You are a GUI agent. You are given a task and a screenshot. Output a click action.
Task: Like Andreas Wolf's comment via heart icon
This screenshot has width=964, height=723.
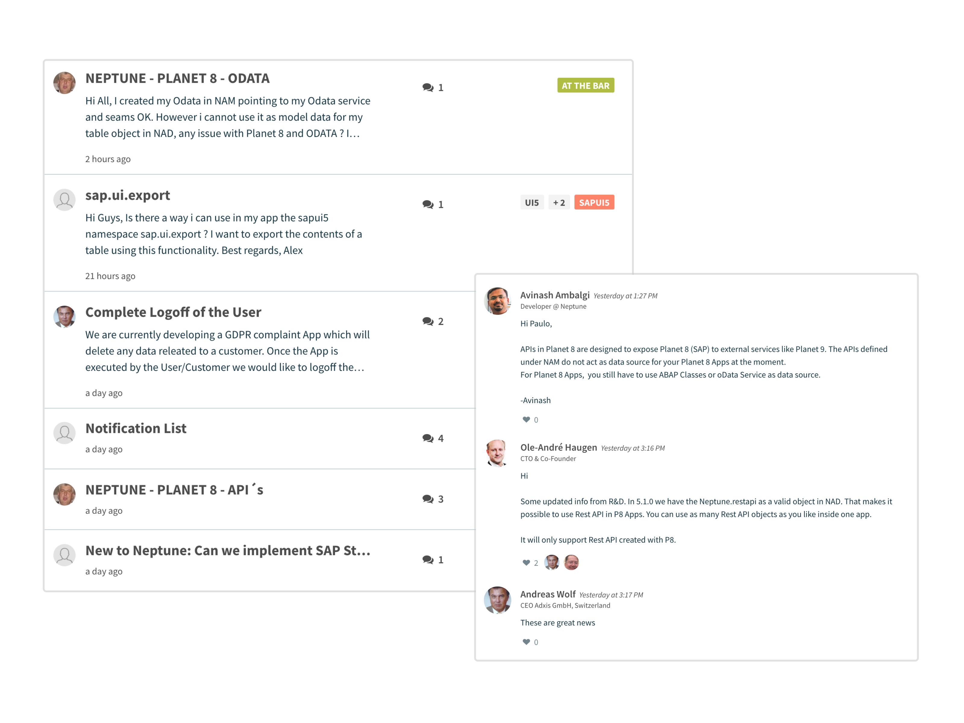click(x=526, y=642)
